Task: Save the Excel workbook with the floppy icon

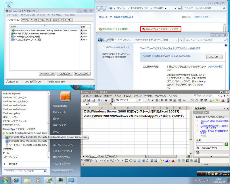Action: (x=88, y=100)
